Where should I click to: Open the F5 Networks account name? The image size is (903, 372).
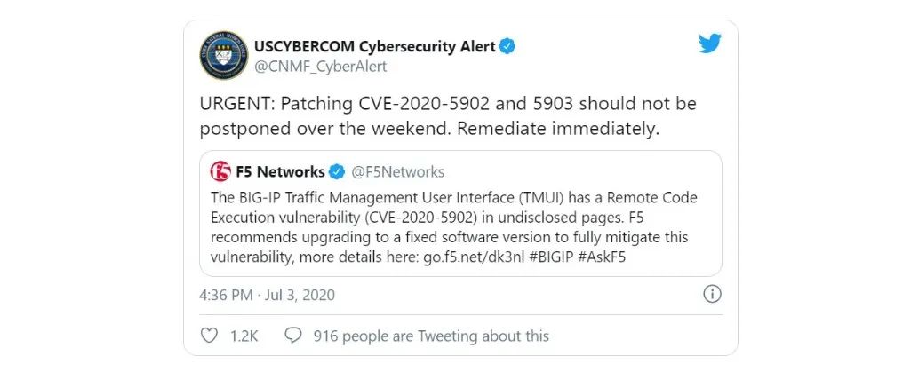coord(280,171)
